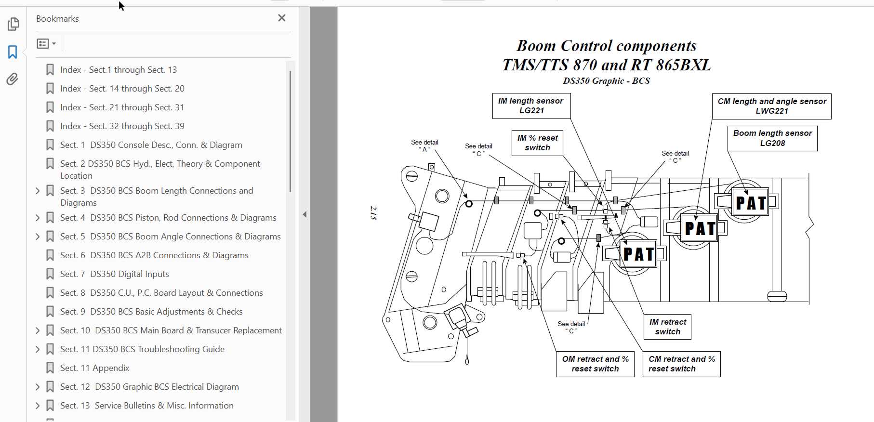
Task: Click bookmark icon beside Sect. 5 Boom Angle
Action: pyautogui.click(x=50, y=237)
